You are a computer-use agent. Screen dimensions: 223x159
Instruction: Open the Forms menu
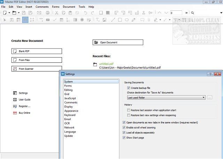[55, 7]
